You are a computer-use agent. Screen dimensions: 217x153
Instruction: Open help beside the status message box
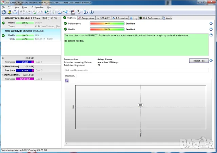[x=211, y=35]
